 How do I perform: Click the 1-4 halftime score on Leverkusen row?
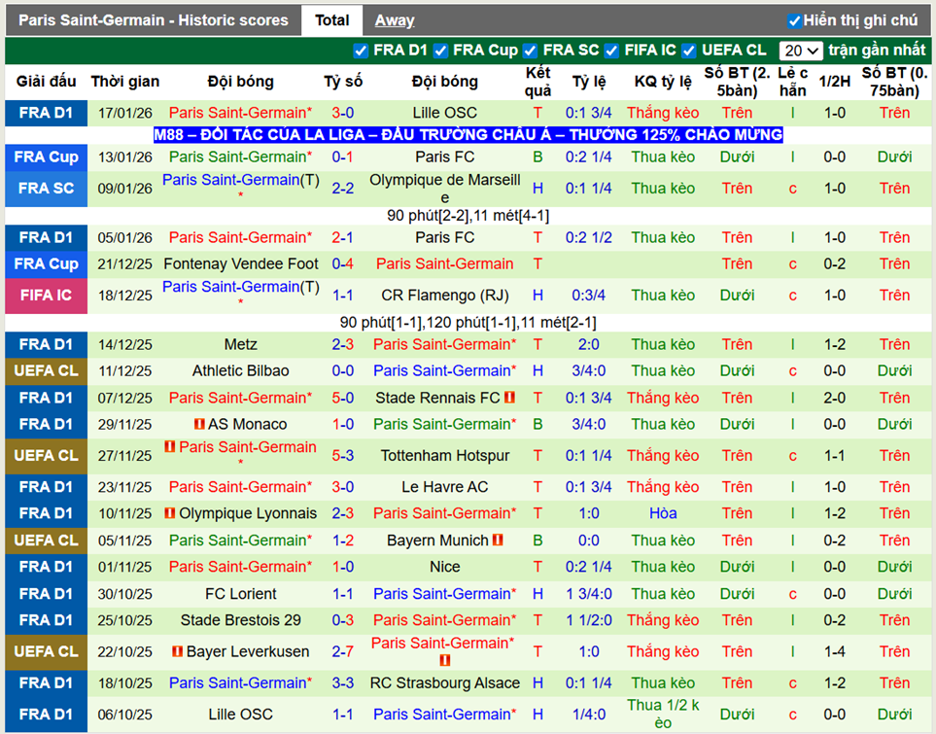point(835,651)
